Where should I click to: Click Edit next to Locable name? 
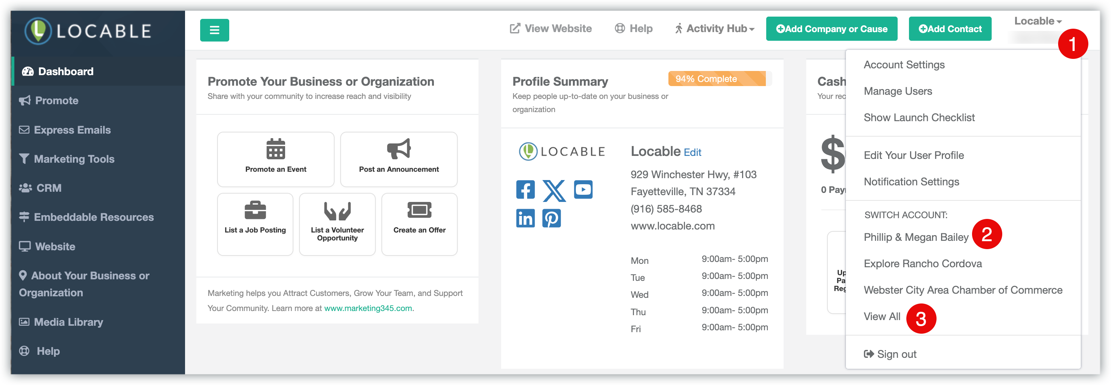click(692, 152)
